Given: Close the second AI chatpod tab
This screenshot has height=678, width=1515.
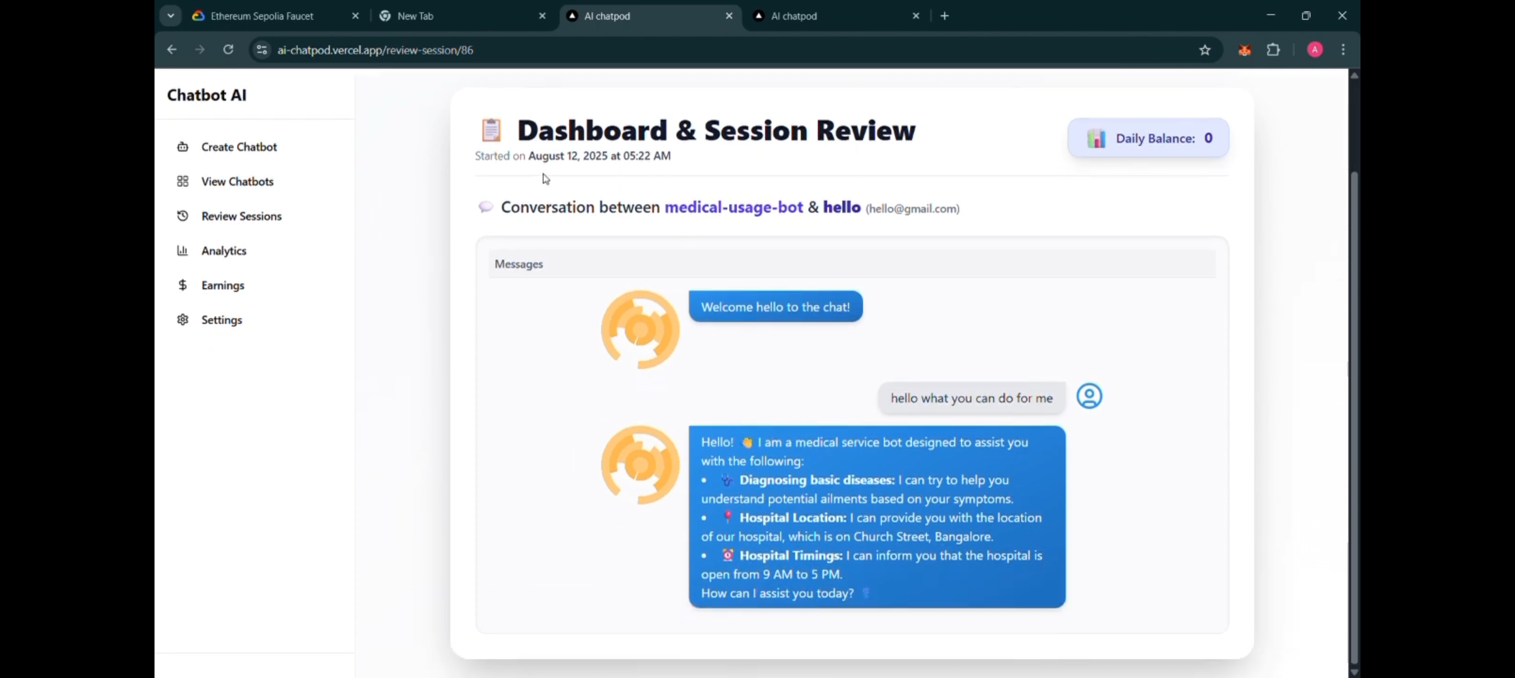Looking at the screenshot, I should (916, 16).
